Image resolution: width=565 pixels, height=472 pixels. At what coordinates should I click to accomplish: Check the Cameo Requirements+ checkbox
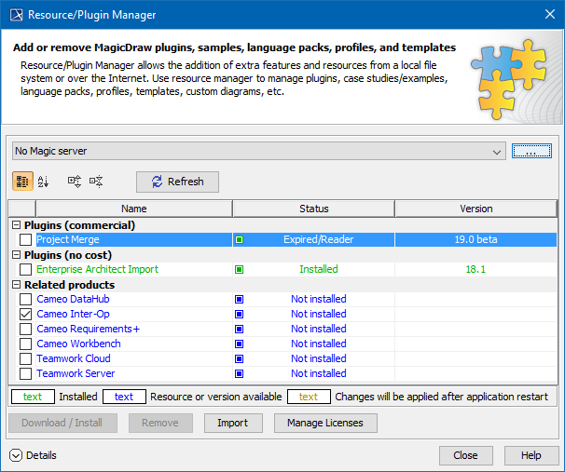(25, 330)
